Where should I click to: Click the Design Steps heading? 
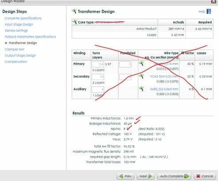(15, 12)
